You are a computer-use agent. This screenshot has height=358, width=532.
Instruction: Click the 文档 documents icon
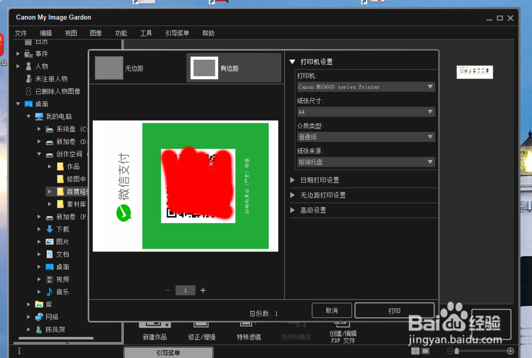click(x=49, y=254)
